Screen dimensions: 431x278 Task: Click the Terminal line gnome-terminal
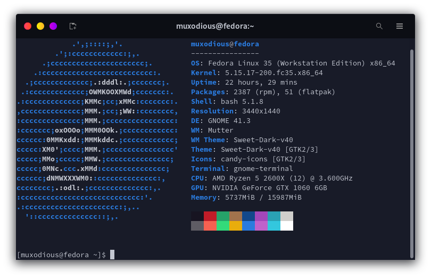point(242,169)
